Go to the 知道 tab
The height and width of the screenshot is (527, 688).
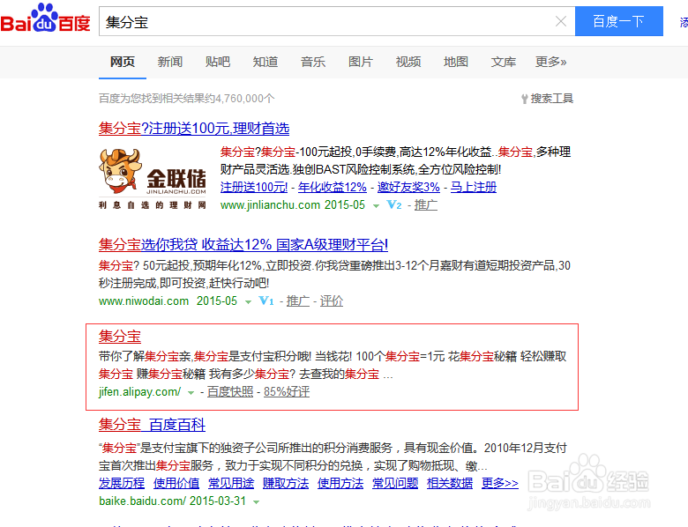[265, 62]
